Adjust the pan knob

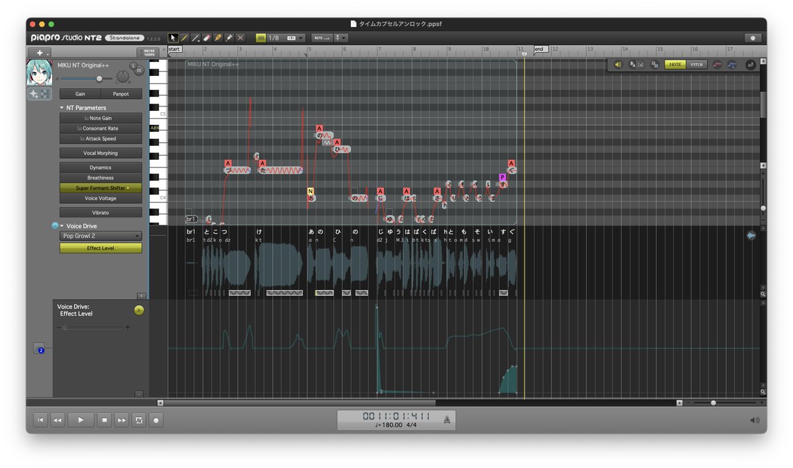(x=122, y=78)
